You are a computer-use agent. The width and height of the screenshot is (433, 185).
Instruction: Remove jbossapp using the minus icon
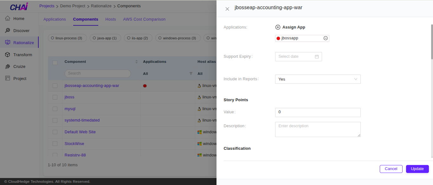click(326, 38)
